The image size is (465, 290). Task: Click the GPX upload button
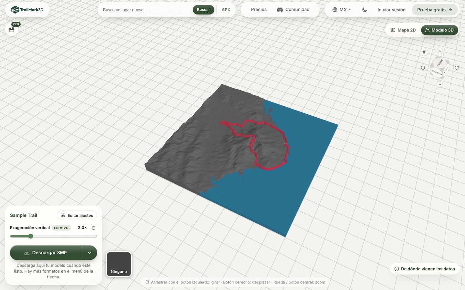pyautogui.click(x=226, y=10)
